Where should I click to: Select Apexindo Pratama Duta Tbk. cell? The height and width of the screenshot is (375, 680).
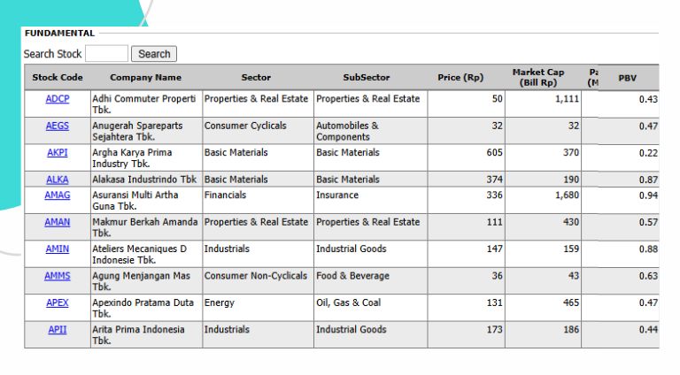[x=146, y=308]
